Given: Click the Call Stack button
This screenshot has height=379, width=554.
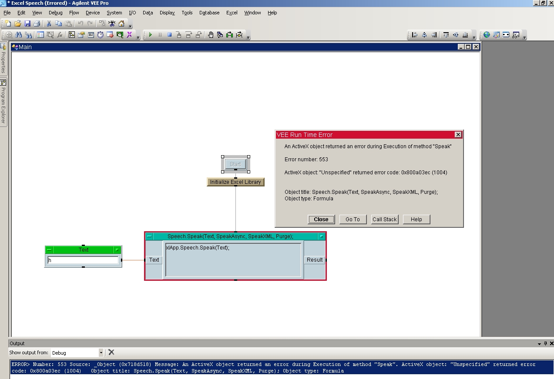Looking at the screenshot, I should coord(384,219).
